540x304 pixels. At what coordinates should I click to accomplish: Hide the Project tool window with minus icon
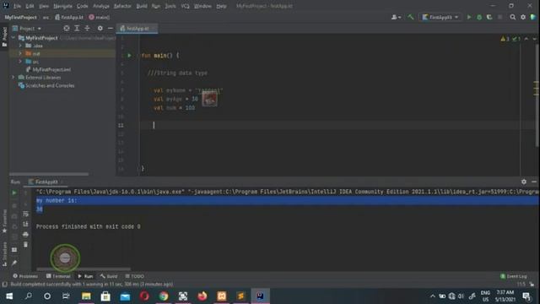[111, 28]
